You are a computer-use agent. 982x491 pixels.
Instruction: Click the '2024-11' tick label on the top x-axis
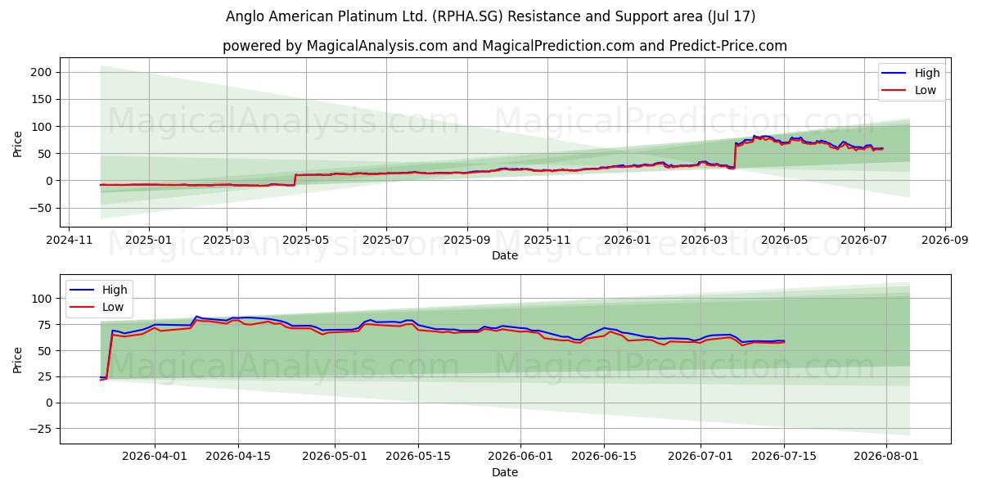pos(69,242)
